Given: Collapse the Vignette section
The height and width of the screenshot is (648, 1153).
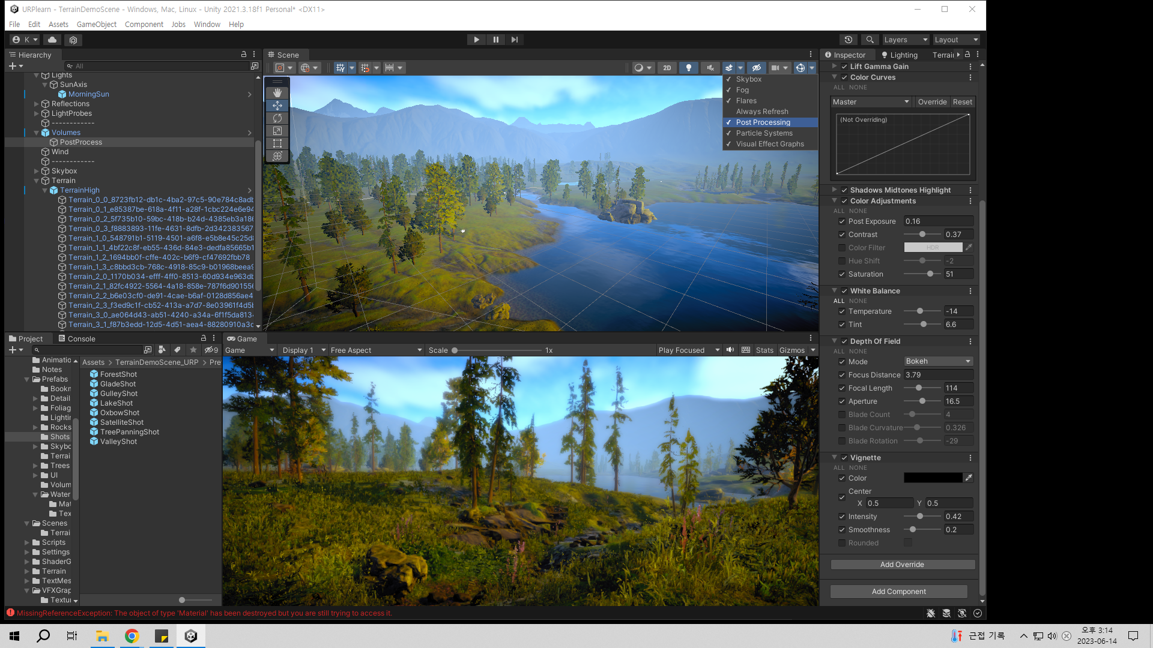Looking at the screenshot, I should point(835,457).
